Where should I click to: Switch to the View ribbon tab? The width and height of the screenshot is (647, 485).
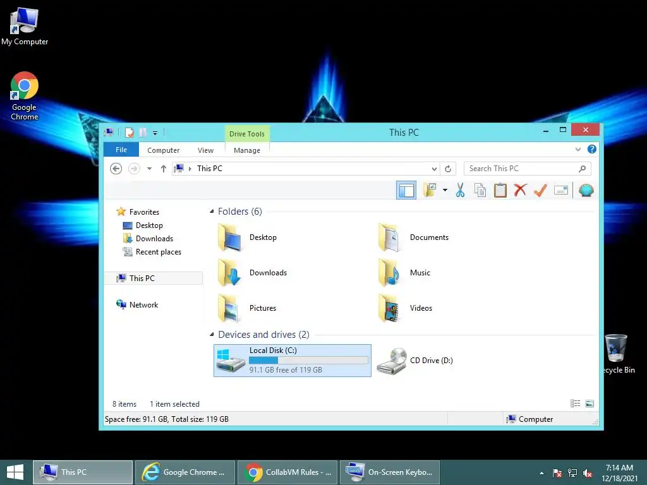[x=205, y=150]
